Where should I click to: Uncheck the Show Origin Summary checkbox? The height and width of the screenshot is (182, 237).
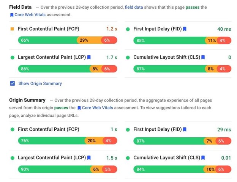tap(12, 83)
